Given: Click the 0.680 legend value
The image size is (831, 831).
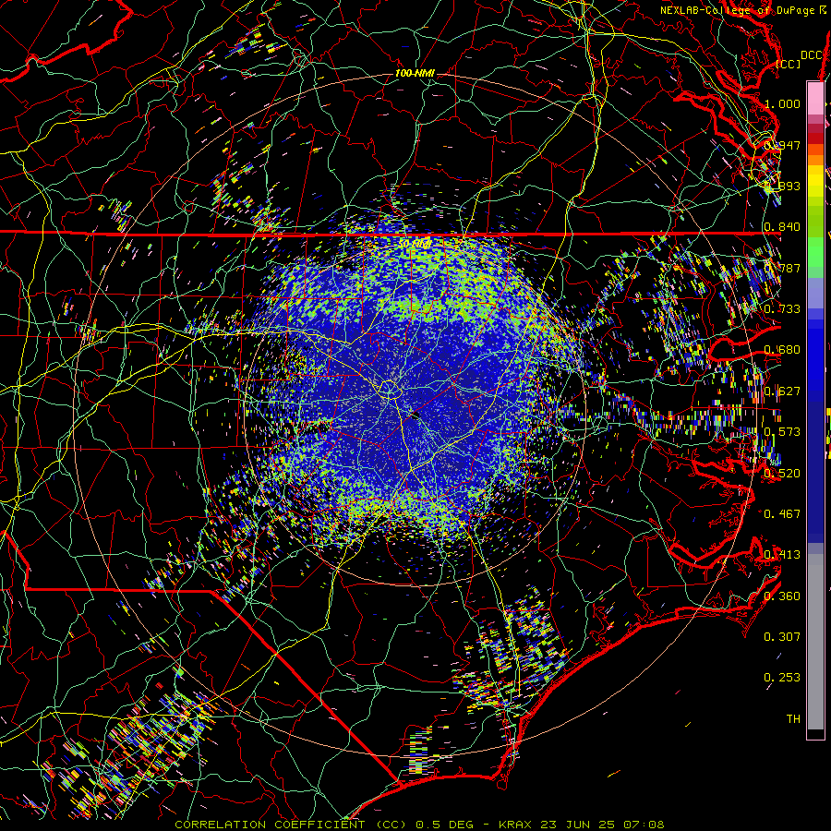Looking at the screenshot, I should click(x=782, y=350).
